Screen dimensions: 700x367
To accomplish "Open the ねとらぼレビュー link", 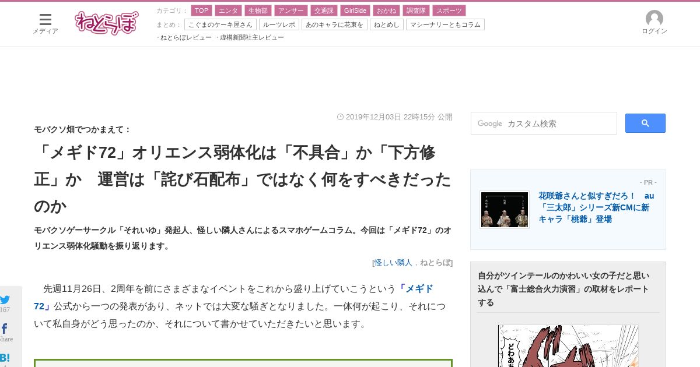I will pos(185,37).
